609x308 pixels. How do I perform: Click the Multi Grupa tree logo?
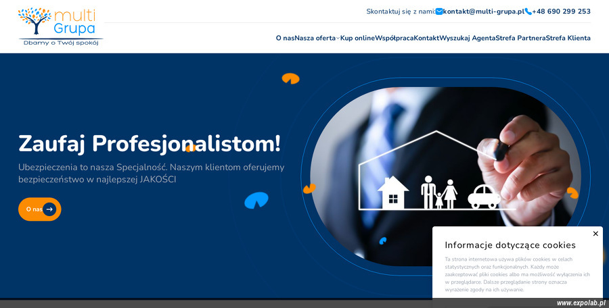click(x=61, y=26)
